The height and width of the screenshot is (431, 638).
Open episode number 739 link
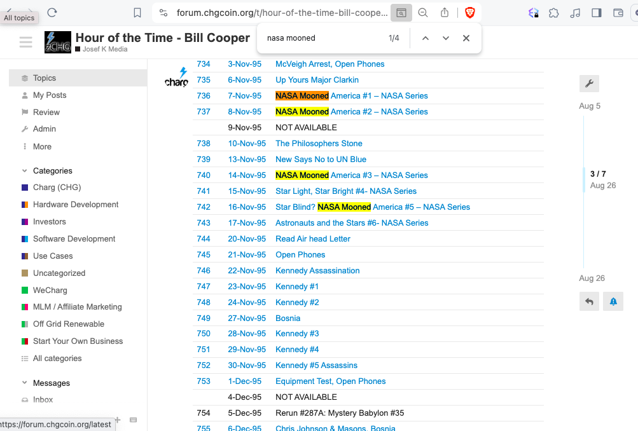[204, 160]
